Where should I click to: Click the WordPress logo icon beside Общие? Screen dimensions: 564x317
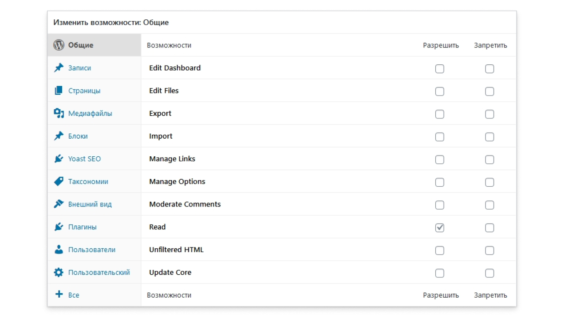click(59, 45)
